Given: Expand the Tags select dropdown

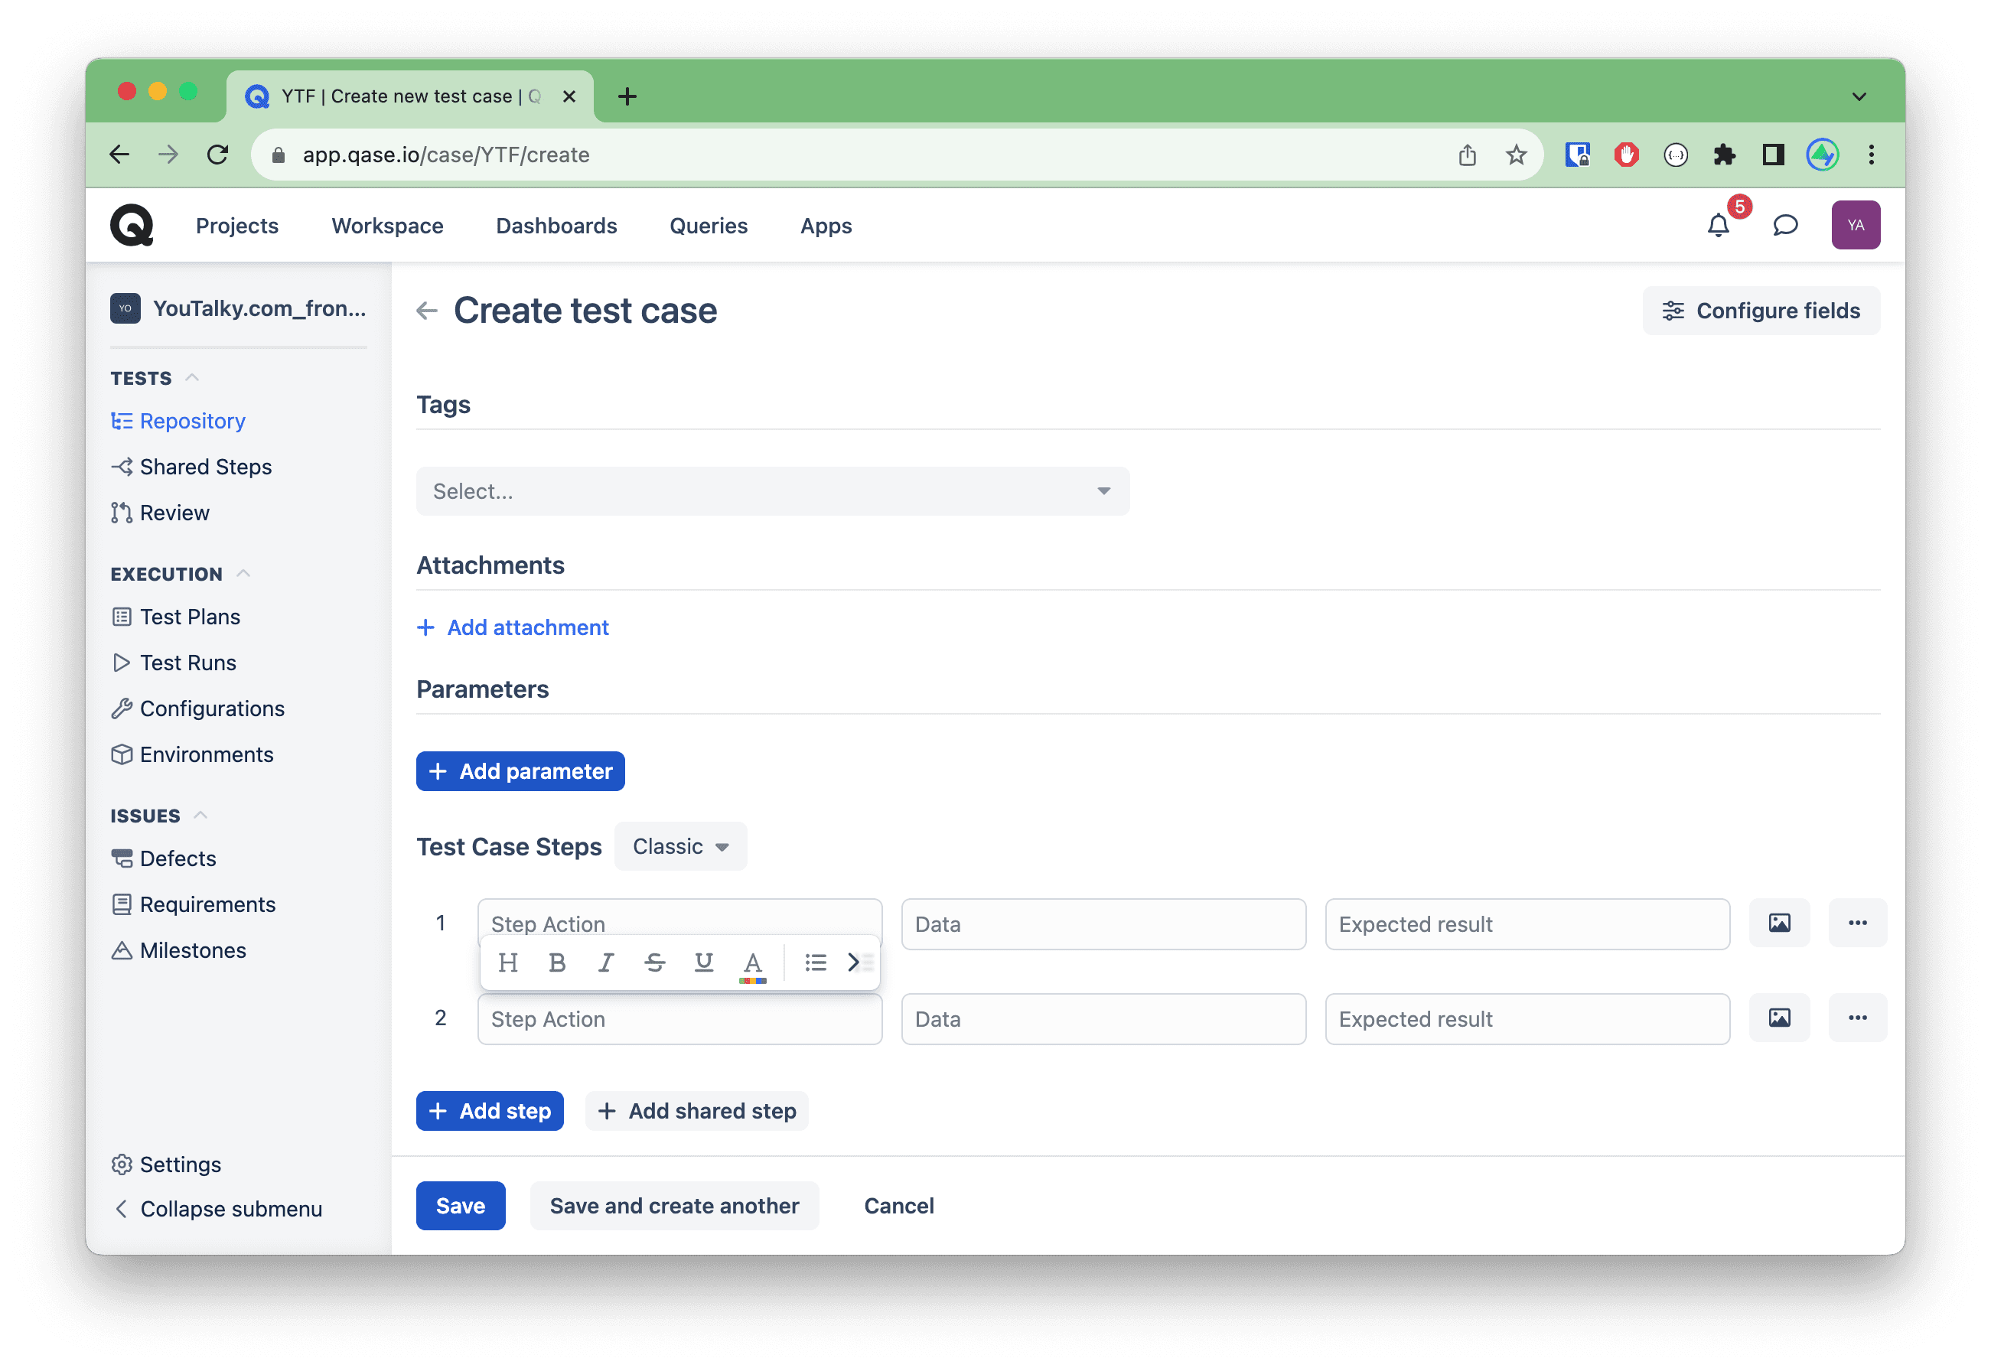Looking at the screenshot, I should coord(772,491).
